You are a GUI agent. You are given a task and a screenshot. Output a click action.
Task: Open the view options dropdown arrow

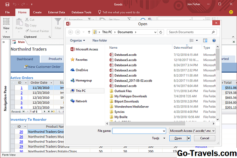coord(197,40)
